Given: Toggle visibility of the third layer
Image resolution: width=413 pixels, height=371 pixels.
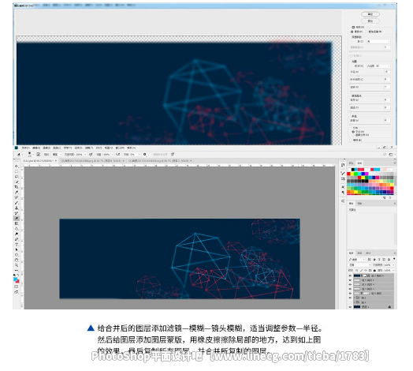Looking at the screenshot, I should coord(350,285).
